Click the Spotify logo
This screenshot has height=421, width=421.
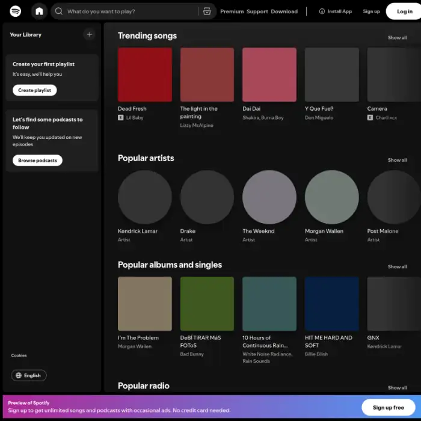tap(15, 11)
